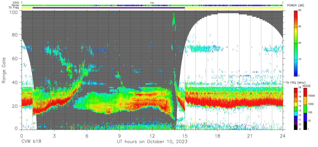Click the 6 tick on UT hours axis
Image resolution: width=318 pixels, height=147 pixels.
(87, 136)
